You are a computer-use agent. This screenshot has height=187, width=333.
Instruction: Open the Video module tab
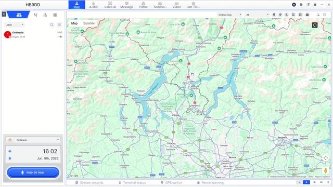[x=176, y=5]
